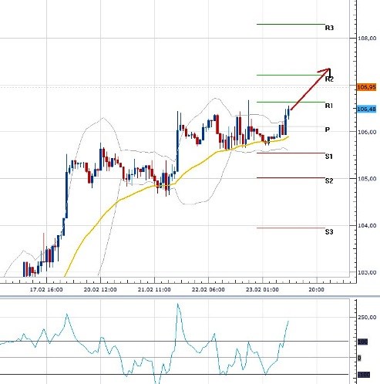Click the oscillator -100 level marker

[364, 375]
